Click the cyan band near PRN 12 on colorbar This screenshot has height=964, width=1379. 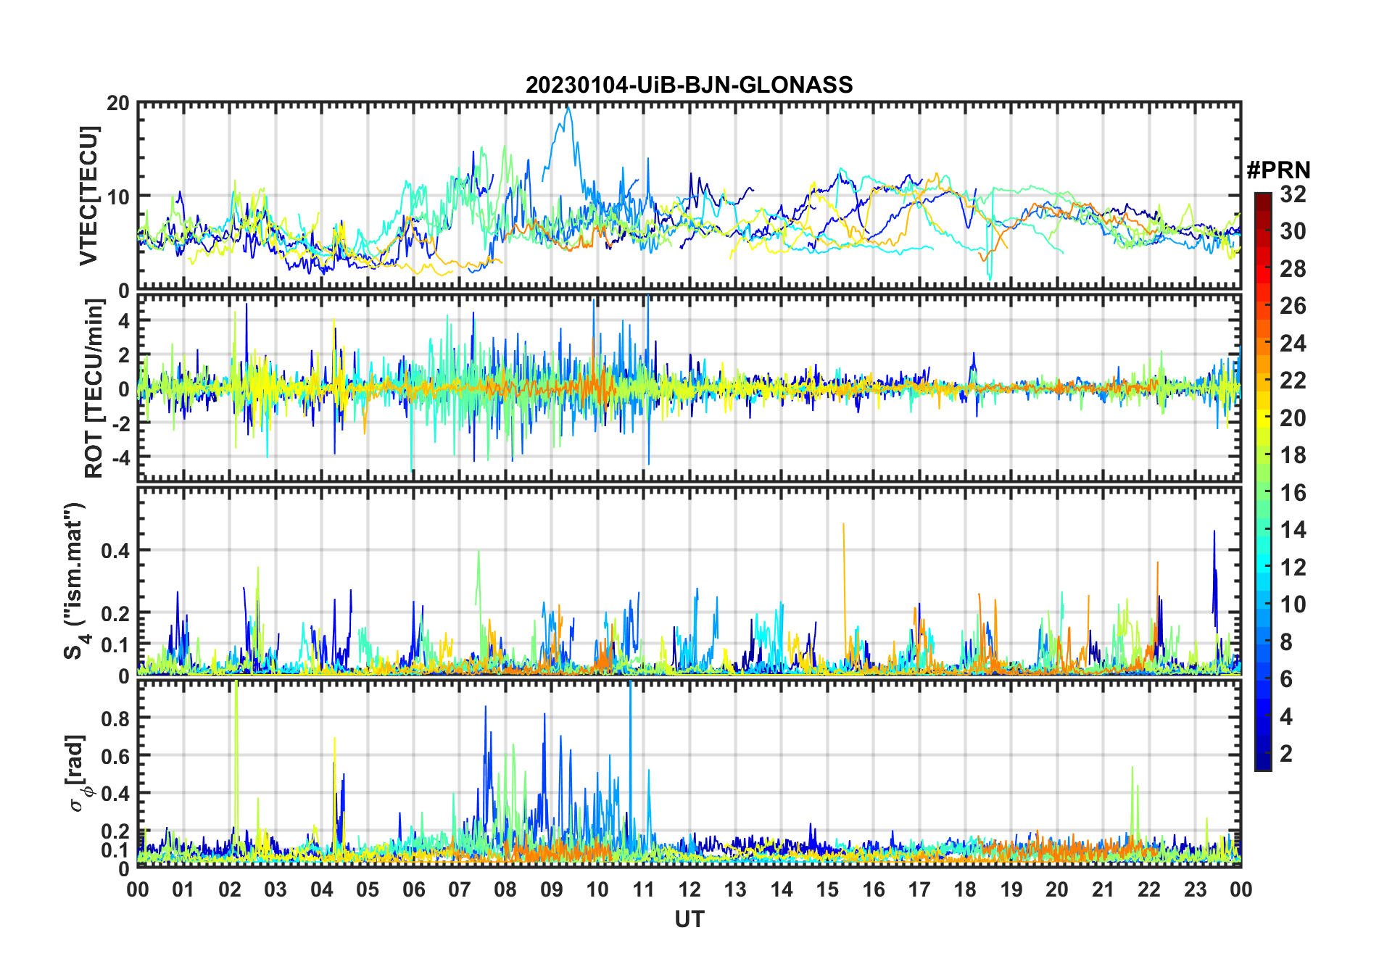pyautogui.click(x=1262, y=567)
